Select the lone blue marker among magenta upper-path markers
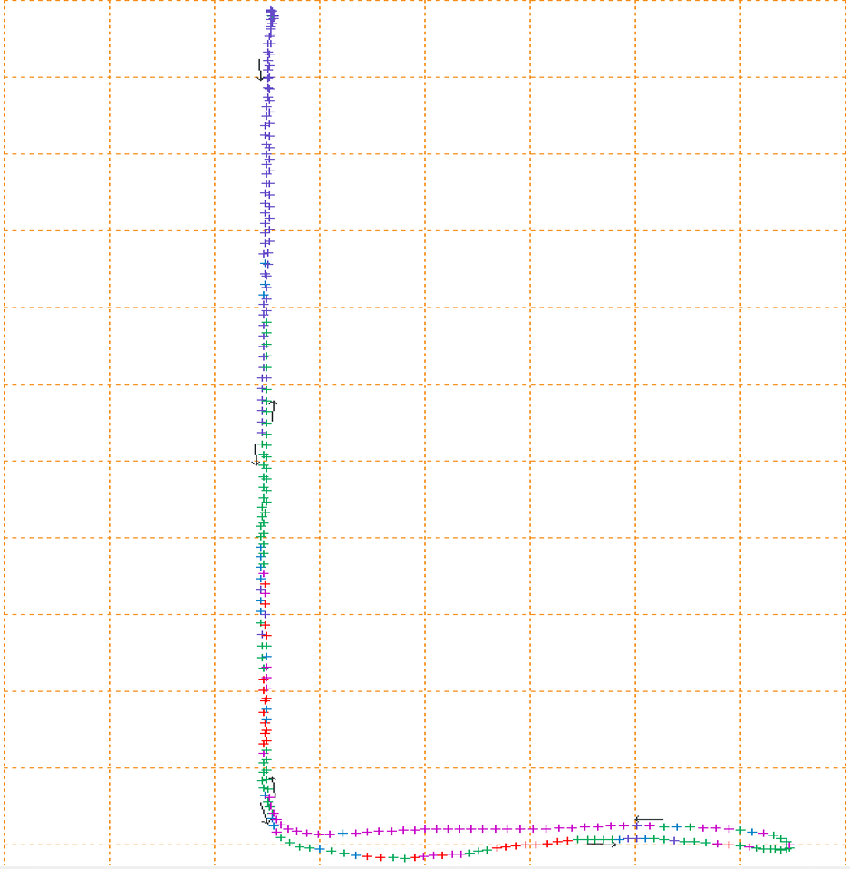Image resolution: width=850 pixels, height=869 pixels. pos(343,833)
